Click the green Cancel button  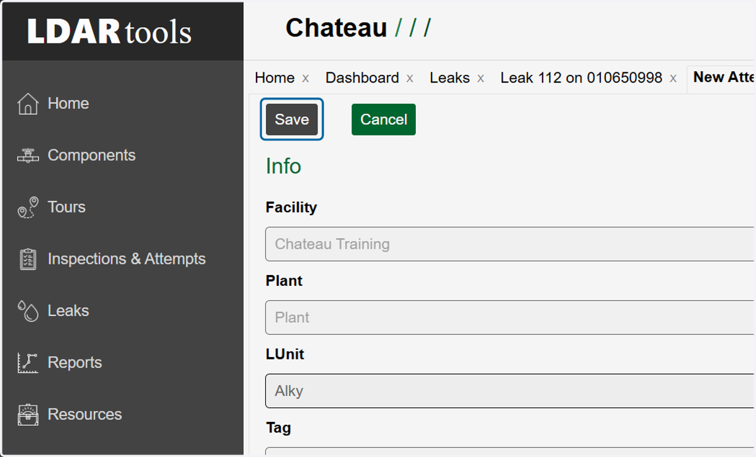pos(384,120)
